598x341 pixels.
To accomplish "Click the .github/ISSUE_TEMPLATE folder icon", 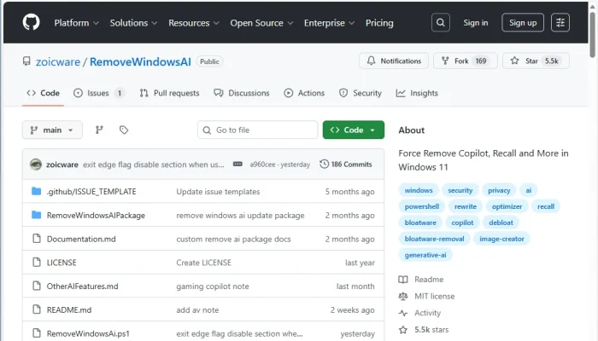I will click(x=36, y=191).
